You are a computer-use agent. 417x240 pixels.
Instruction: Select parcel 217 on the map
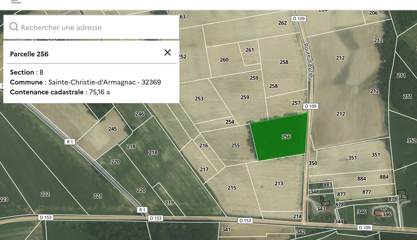(204, 170)
